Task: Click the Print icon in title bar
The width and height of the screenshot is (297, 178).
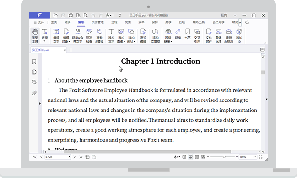Action: coord(70,16)
